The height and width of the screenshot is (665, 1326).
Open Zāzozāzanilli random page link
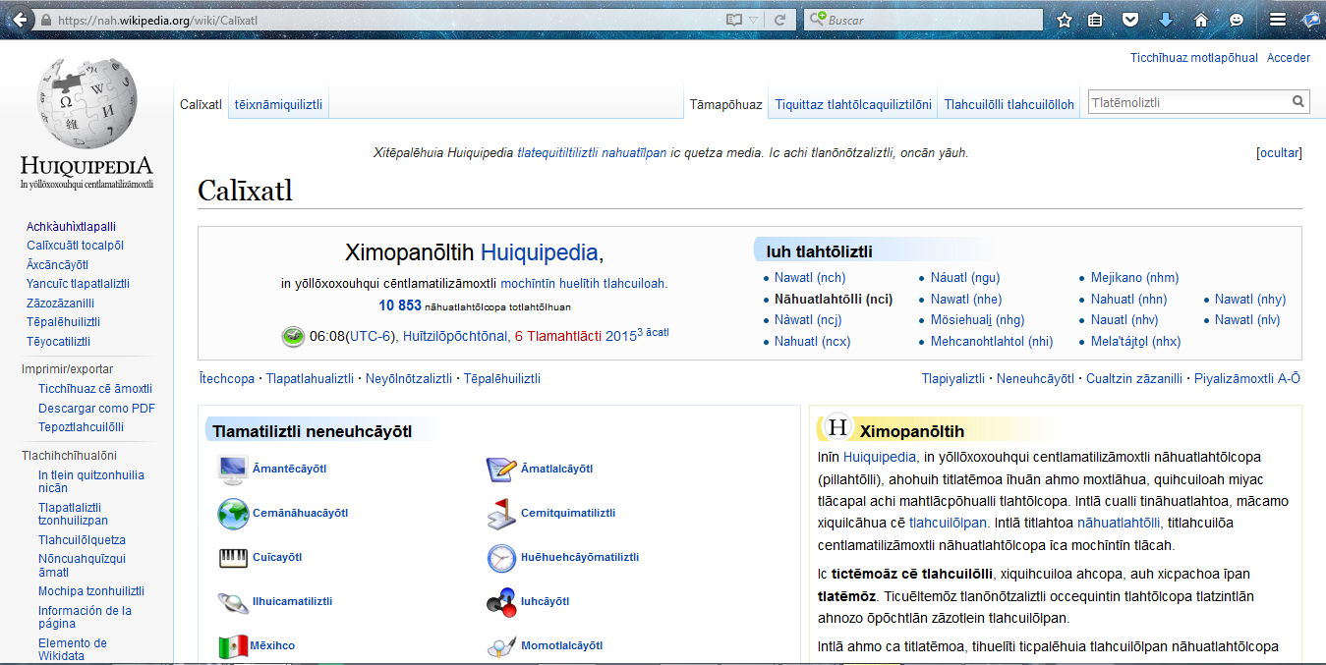[x=60, y=304]
